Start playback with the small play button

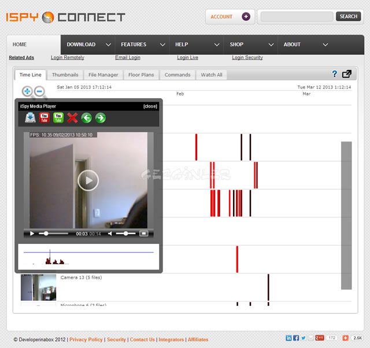pos(32,234)
